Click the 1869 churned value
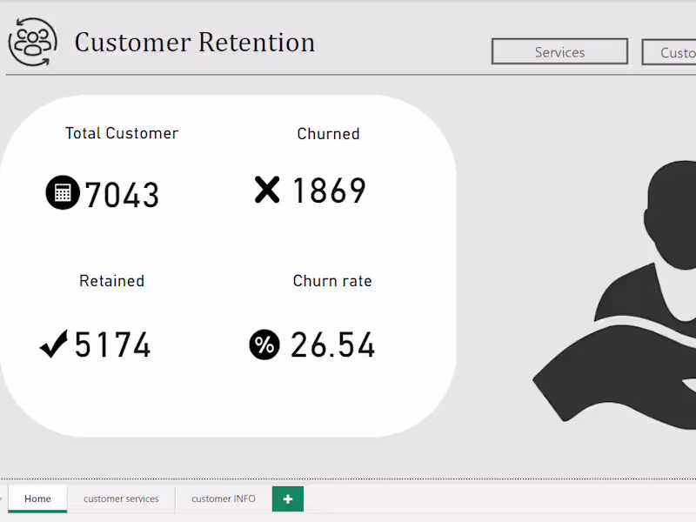Image resolution: width=696 pixels, height=522 pixels. [x=329, y=191]
